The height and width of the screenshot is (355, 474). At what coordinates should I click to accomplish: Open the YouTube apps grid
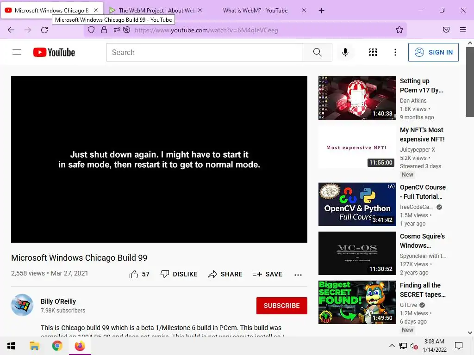[373, 52]
